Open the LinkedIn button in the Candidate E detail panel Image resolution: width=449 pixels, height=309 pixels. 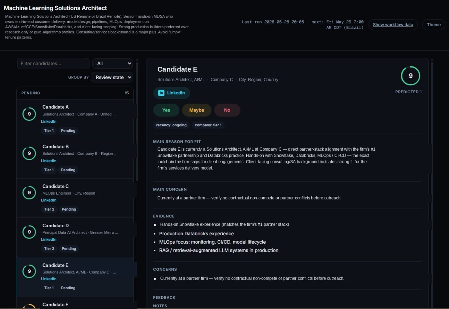tap(172, 93)
